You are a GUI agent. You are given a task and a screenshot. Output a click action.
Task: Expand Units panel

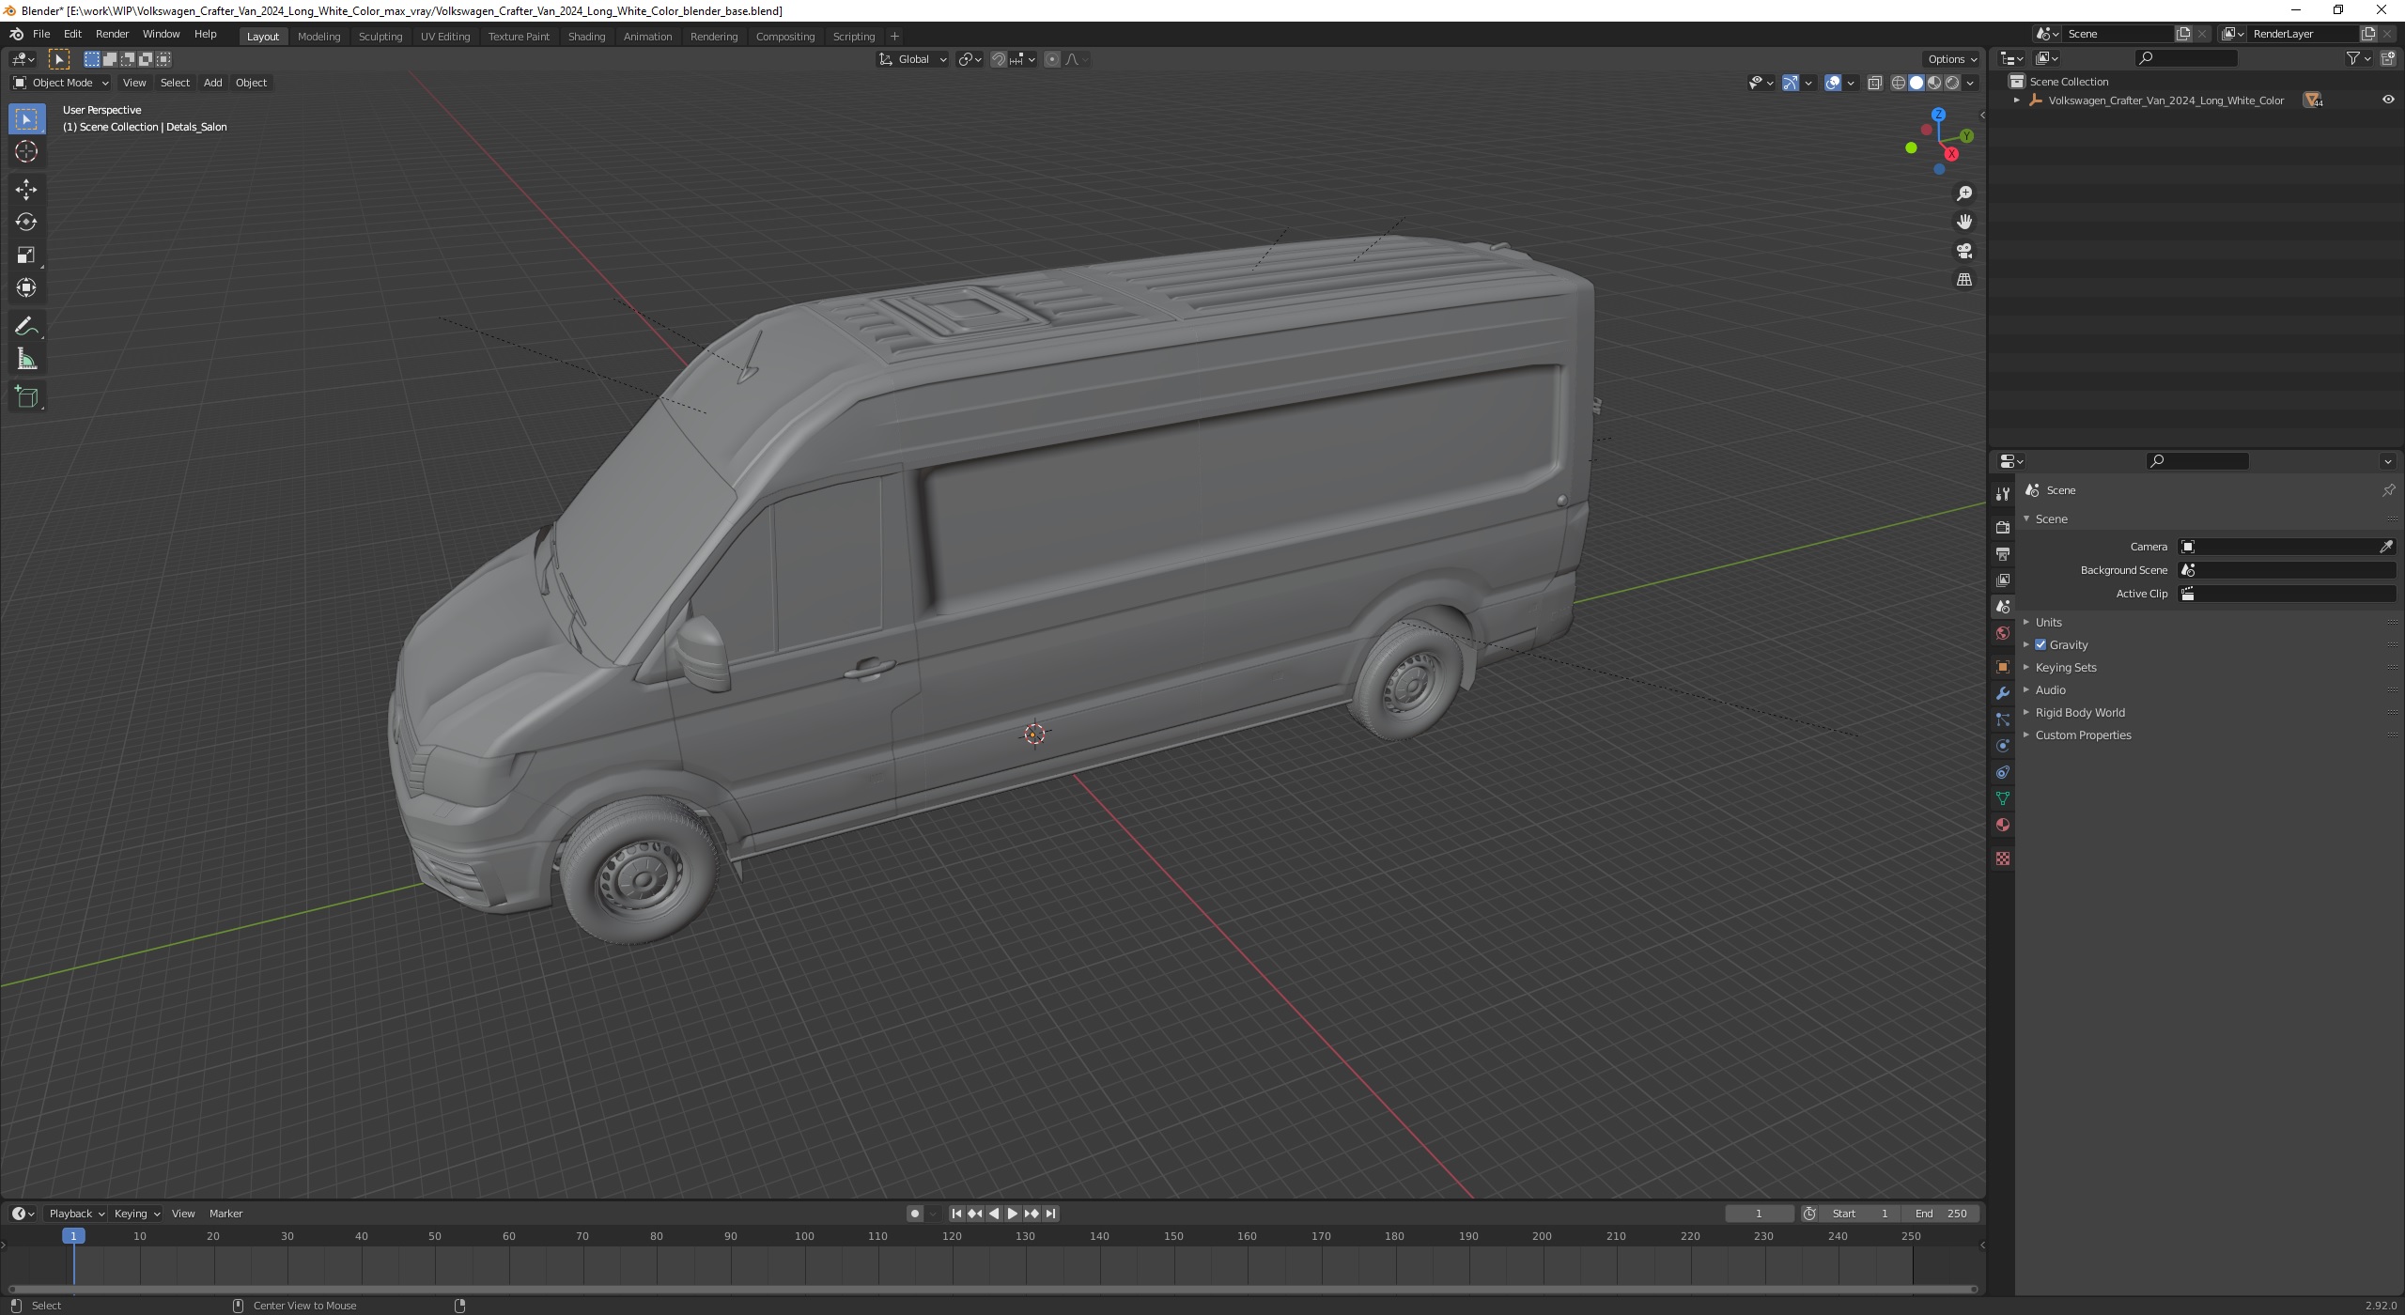click(x=2048, y=622)
